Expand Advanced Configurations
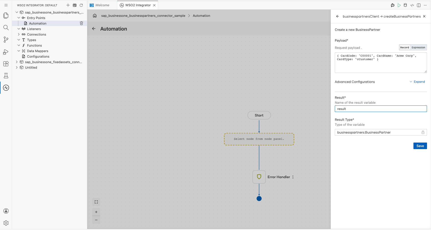The height and width of the screenshot is (230, 431). 417,82
